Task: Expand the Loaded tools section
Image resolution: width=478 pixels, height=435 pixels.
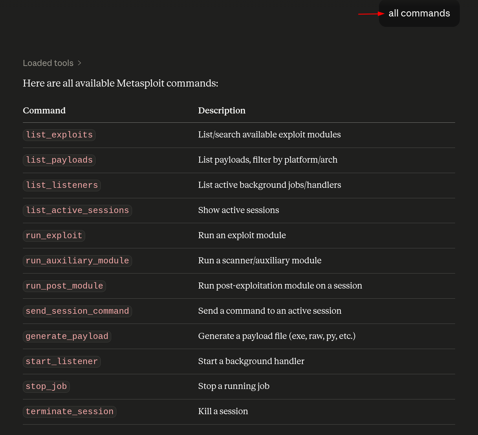Action: point(52,63)
